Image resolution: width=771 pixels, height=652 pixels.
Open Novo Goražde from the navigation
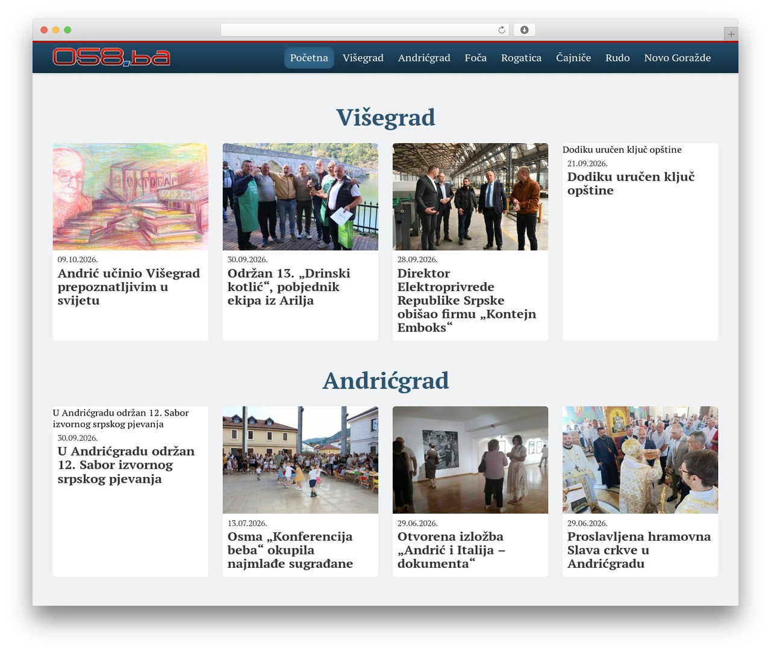point(678,58)
